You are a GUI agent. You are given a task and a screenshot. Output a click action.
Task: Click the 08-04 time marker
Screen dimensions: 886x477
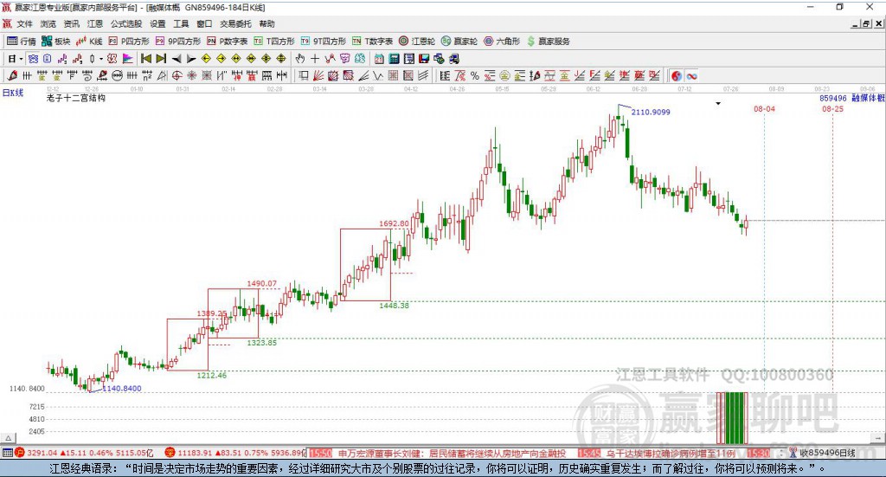tap(764, 108)
